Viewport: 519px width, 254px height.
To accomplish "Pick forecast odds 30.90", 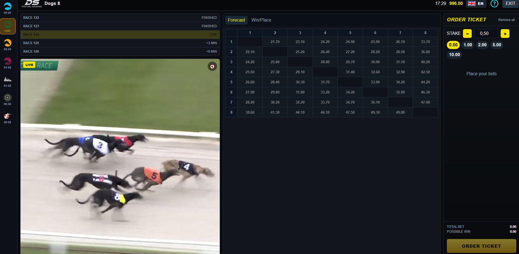I will 375,62.
